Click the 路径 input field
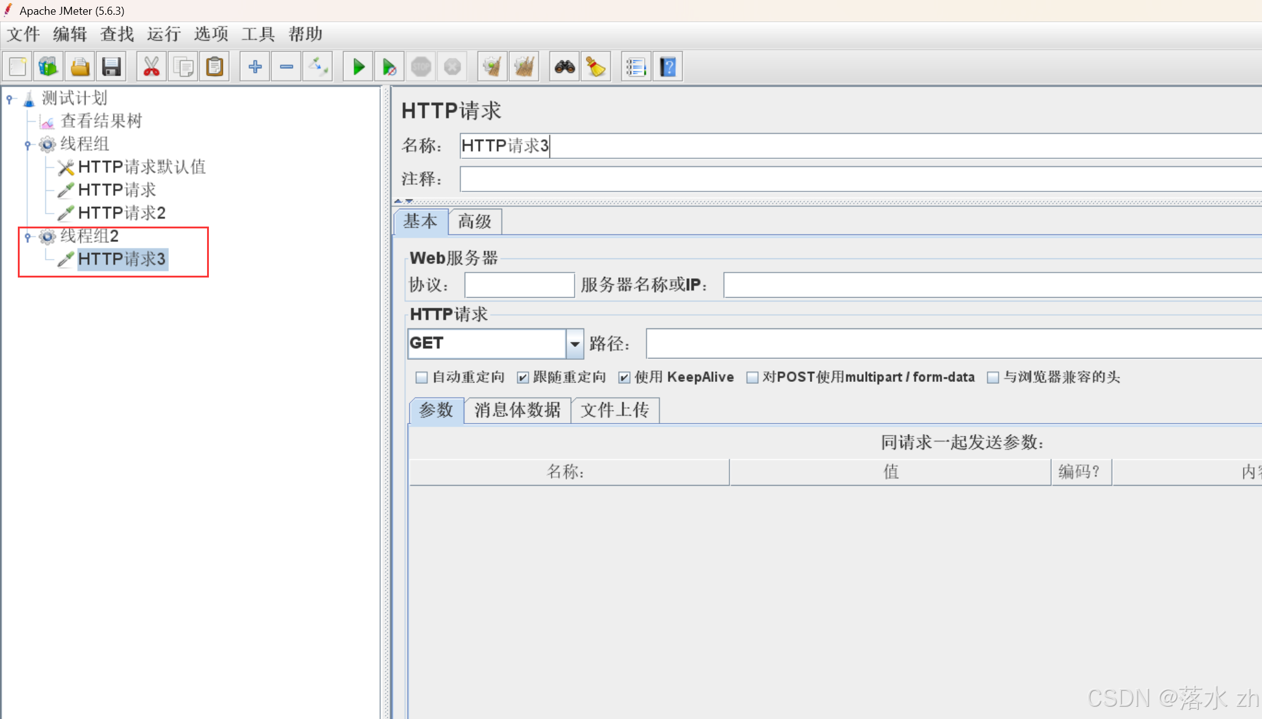Image resolution: width=1262 pixels, height=719 pixels. click(x=954, y=344)
